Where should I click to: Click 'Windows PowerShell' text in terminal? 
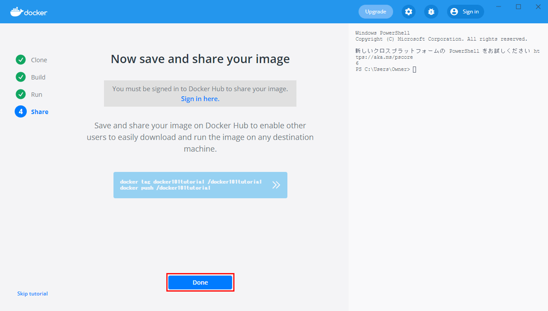[x=383, y=33]
